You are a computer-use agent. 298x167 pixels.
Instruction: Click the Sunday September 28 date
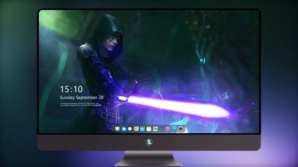point(82,97)
